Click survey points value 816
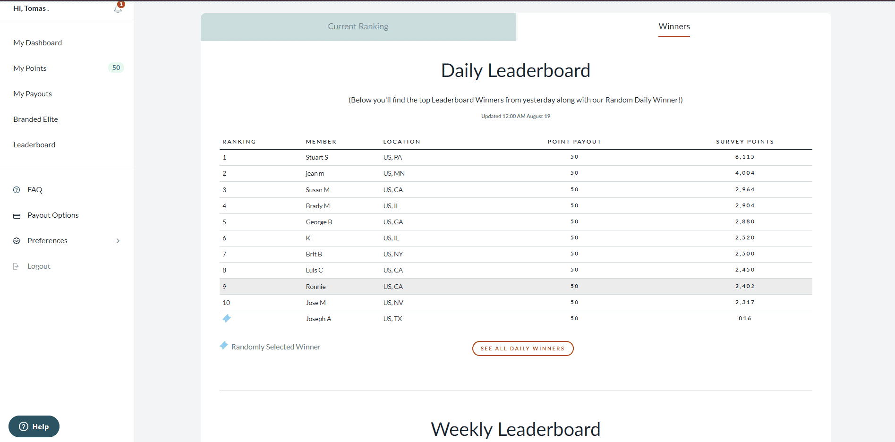Screen dimensions: 895x442 click(x=745, y=319)
